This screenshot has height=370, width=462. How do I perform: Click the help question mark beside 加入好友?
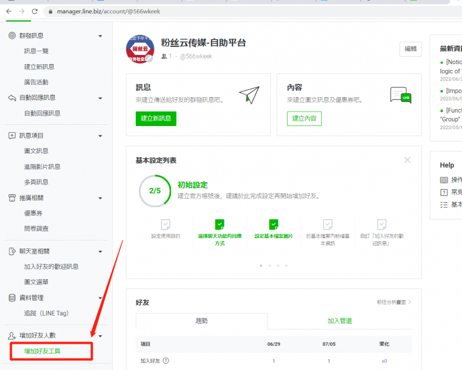pyautogui.click(x=166, y=361)
